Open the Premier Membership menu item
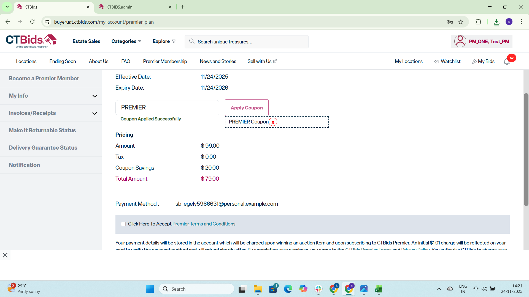Screen dimensions: 529x297 point(165,61)
